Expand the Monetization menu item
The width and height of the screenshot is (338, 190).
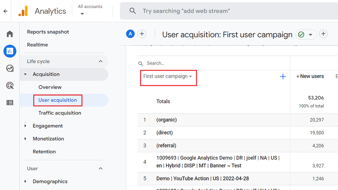click(x=48, y=138)
